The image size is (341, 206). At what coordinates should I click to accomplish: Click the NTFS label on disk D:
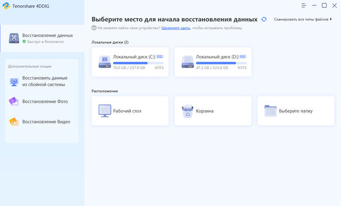[x=242, y=68]
